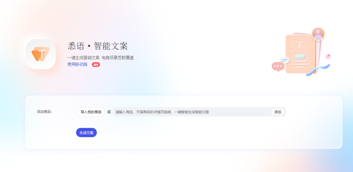Click the blue 生成文案 button
Viewport: 353px width, 172px height.
[86, 133]
